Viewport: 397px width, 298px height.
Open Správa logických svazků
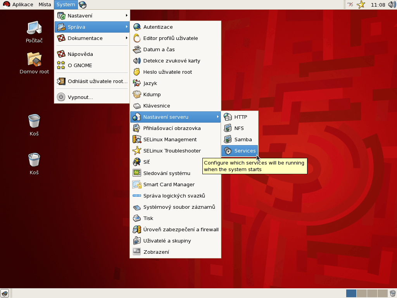click(176, 196)
